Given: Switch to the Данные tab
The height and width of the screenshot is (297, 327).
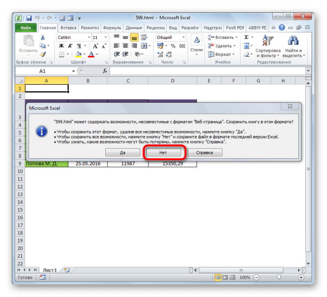Looking at the screenshot, I should pyautogui.click(x=134, y=28).
